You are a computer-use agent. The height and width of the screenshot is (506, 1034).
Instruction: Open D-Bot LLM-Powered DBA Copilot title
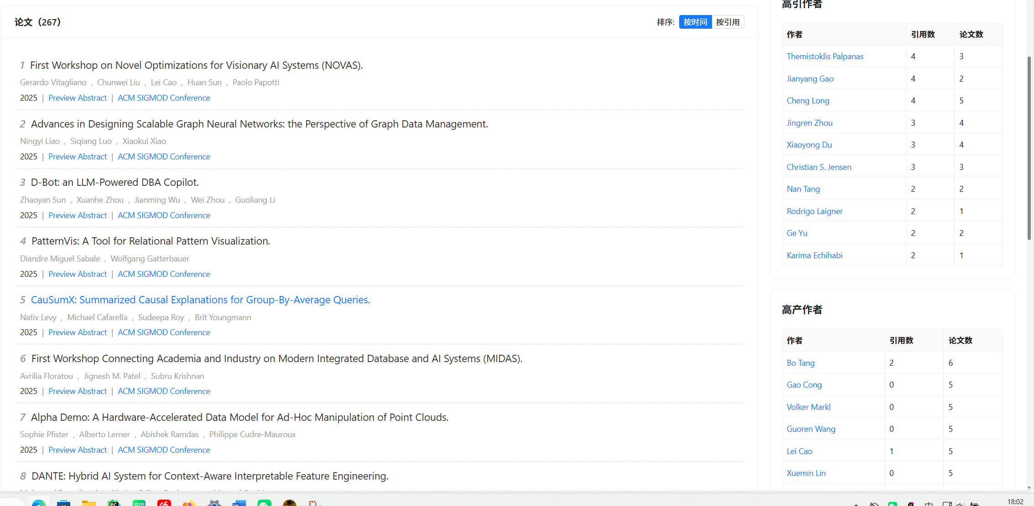coord(114,182)
